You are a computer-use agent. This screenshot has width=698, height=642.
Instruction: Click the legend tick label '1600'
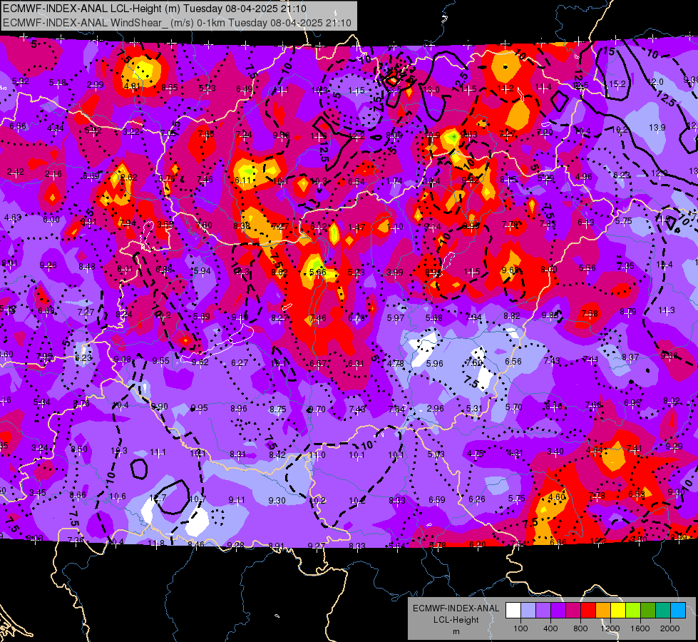click(640, 628)
